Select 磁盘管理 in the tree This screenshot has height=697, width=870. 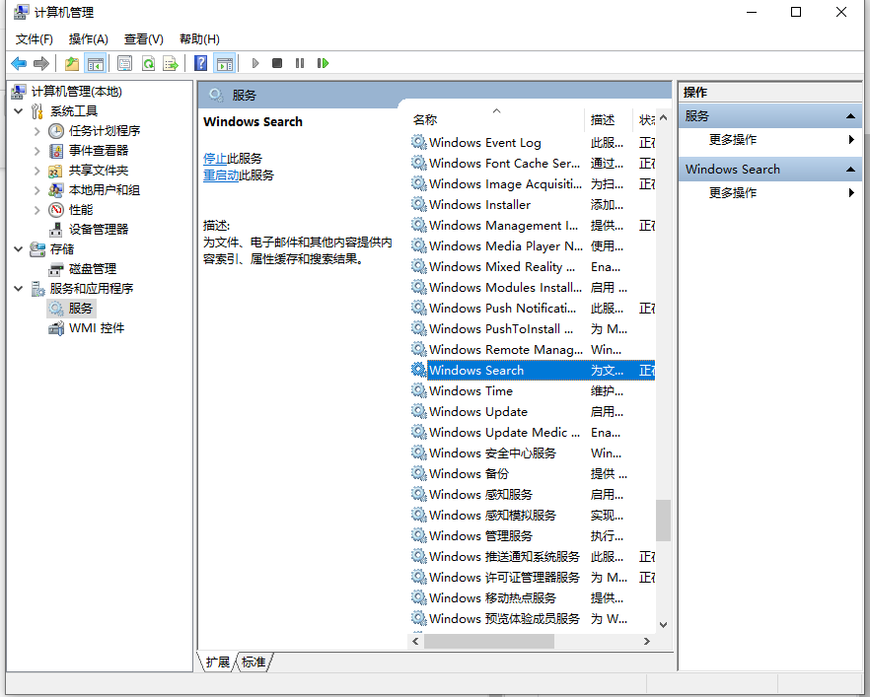pos(92,268)
